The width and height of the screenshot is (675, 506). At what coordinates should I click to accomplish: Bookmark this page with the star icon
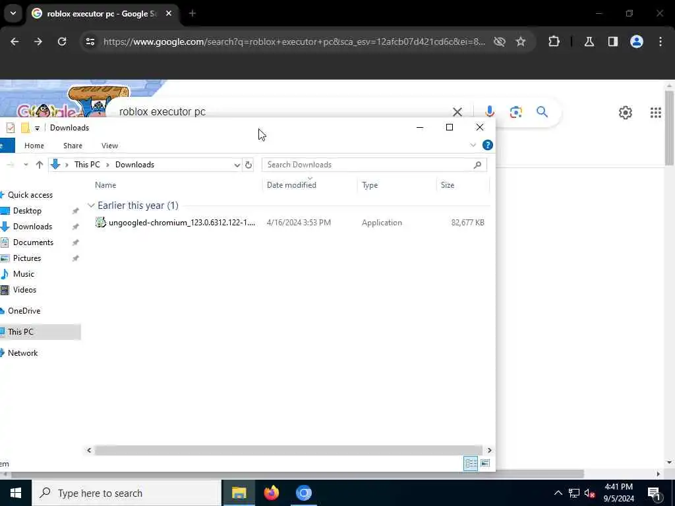521,42
